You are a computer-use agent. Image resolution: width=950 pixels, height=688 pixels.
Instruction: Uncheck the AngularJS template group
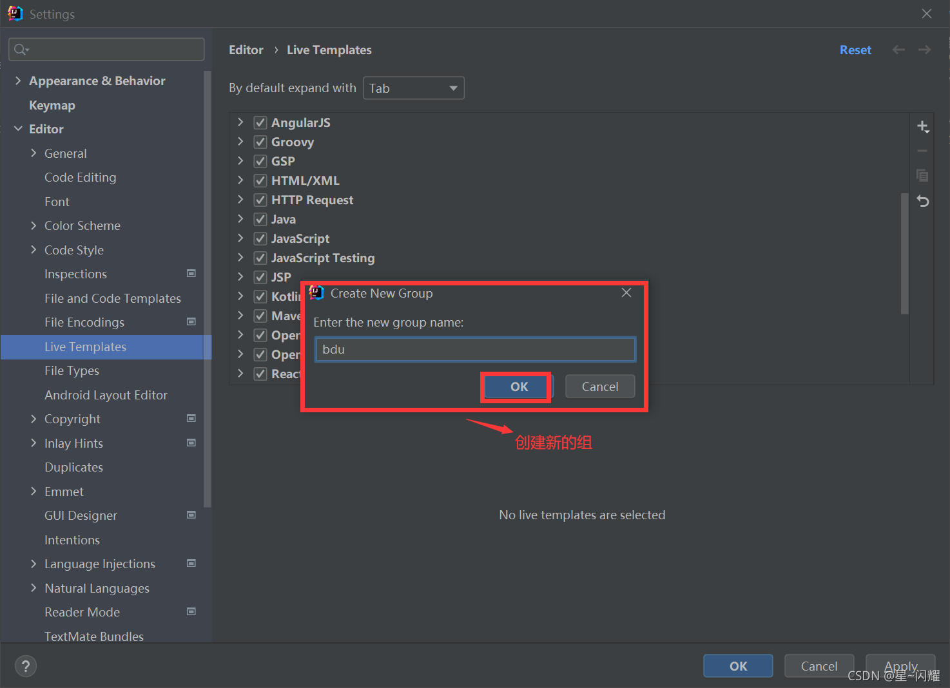260,122
